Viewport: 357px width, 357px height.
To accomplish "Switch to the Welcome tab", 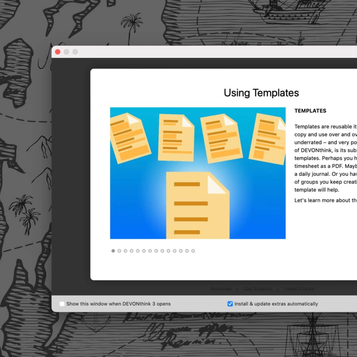I will click(221, 289).
